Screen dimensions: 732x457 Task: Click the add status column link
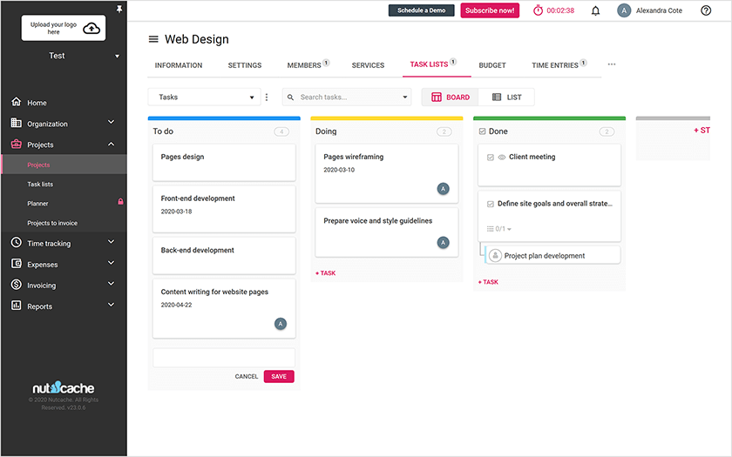[x=701, y=130]
